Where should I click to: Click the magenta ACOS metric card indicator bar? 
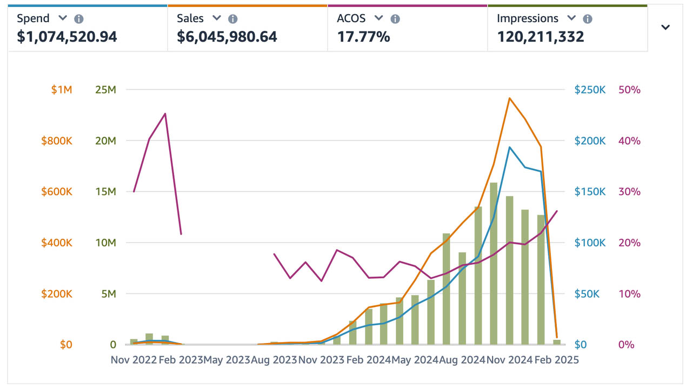[407, 4]
